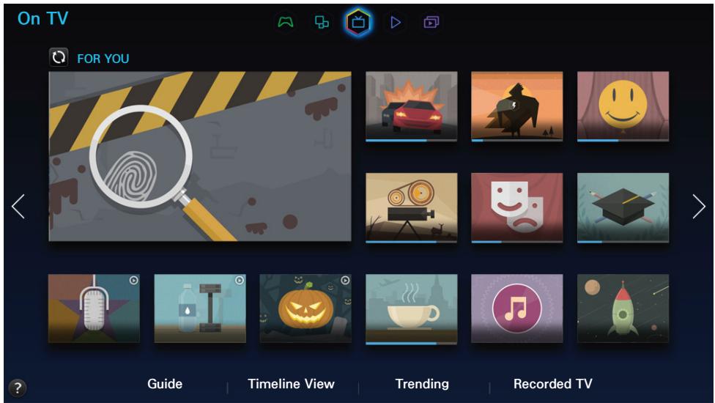This screenshot has width=715, height=403.
Task: Select the red car explosion program tile
Action: click(x=411, y=105)
